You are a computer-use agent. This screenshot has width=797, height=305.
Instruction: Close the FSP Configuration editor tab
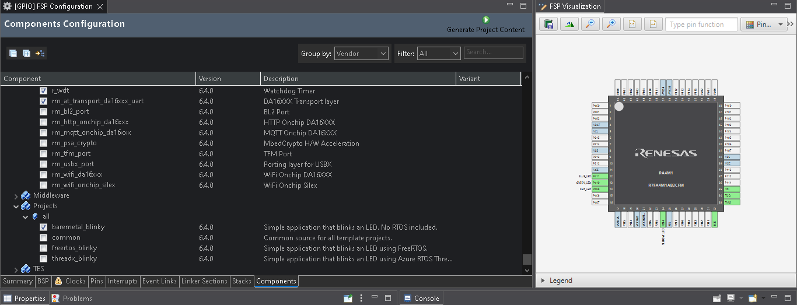(100, 7)
